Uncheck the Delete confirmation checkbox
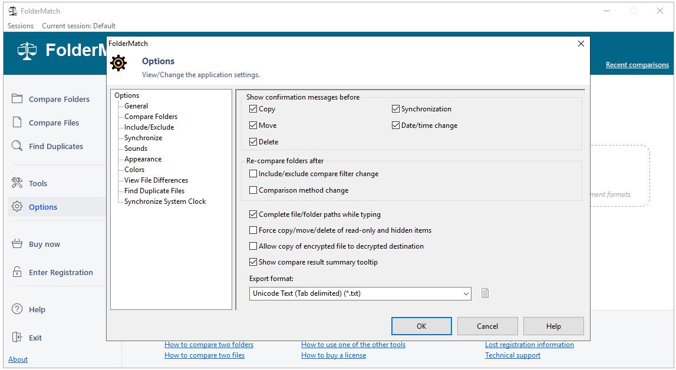 point(253,142)
